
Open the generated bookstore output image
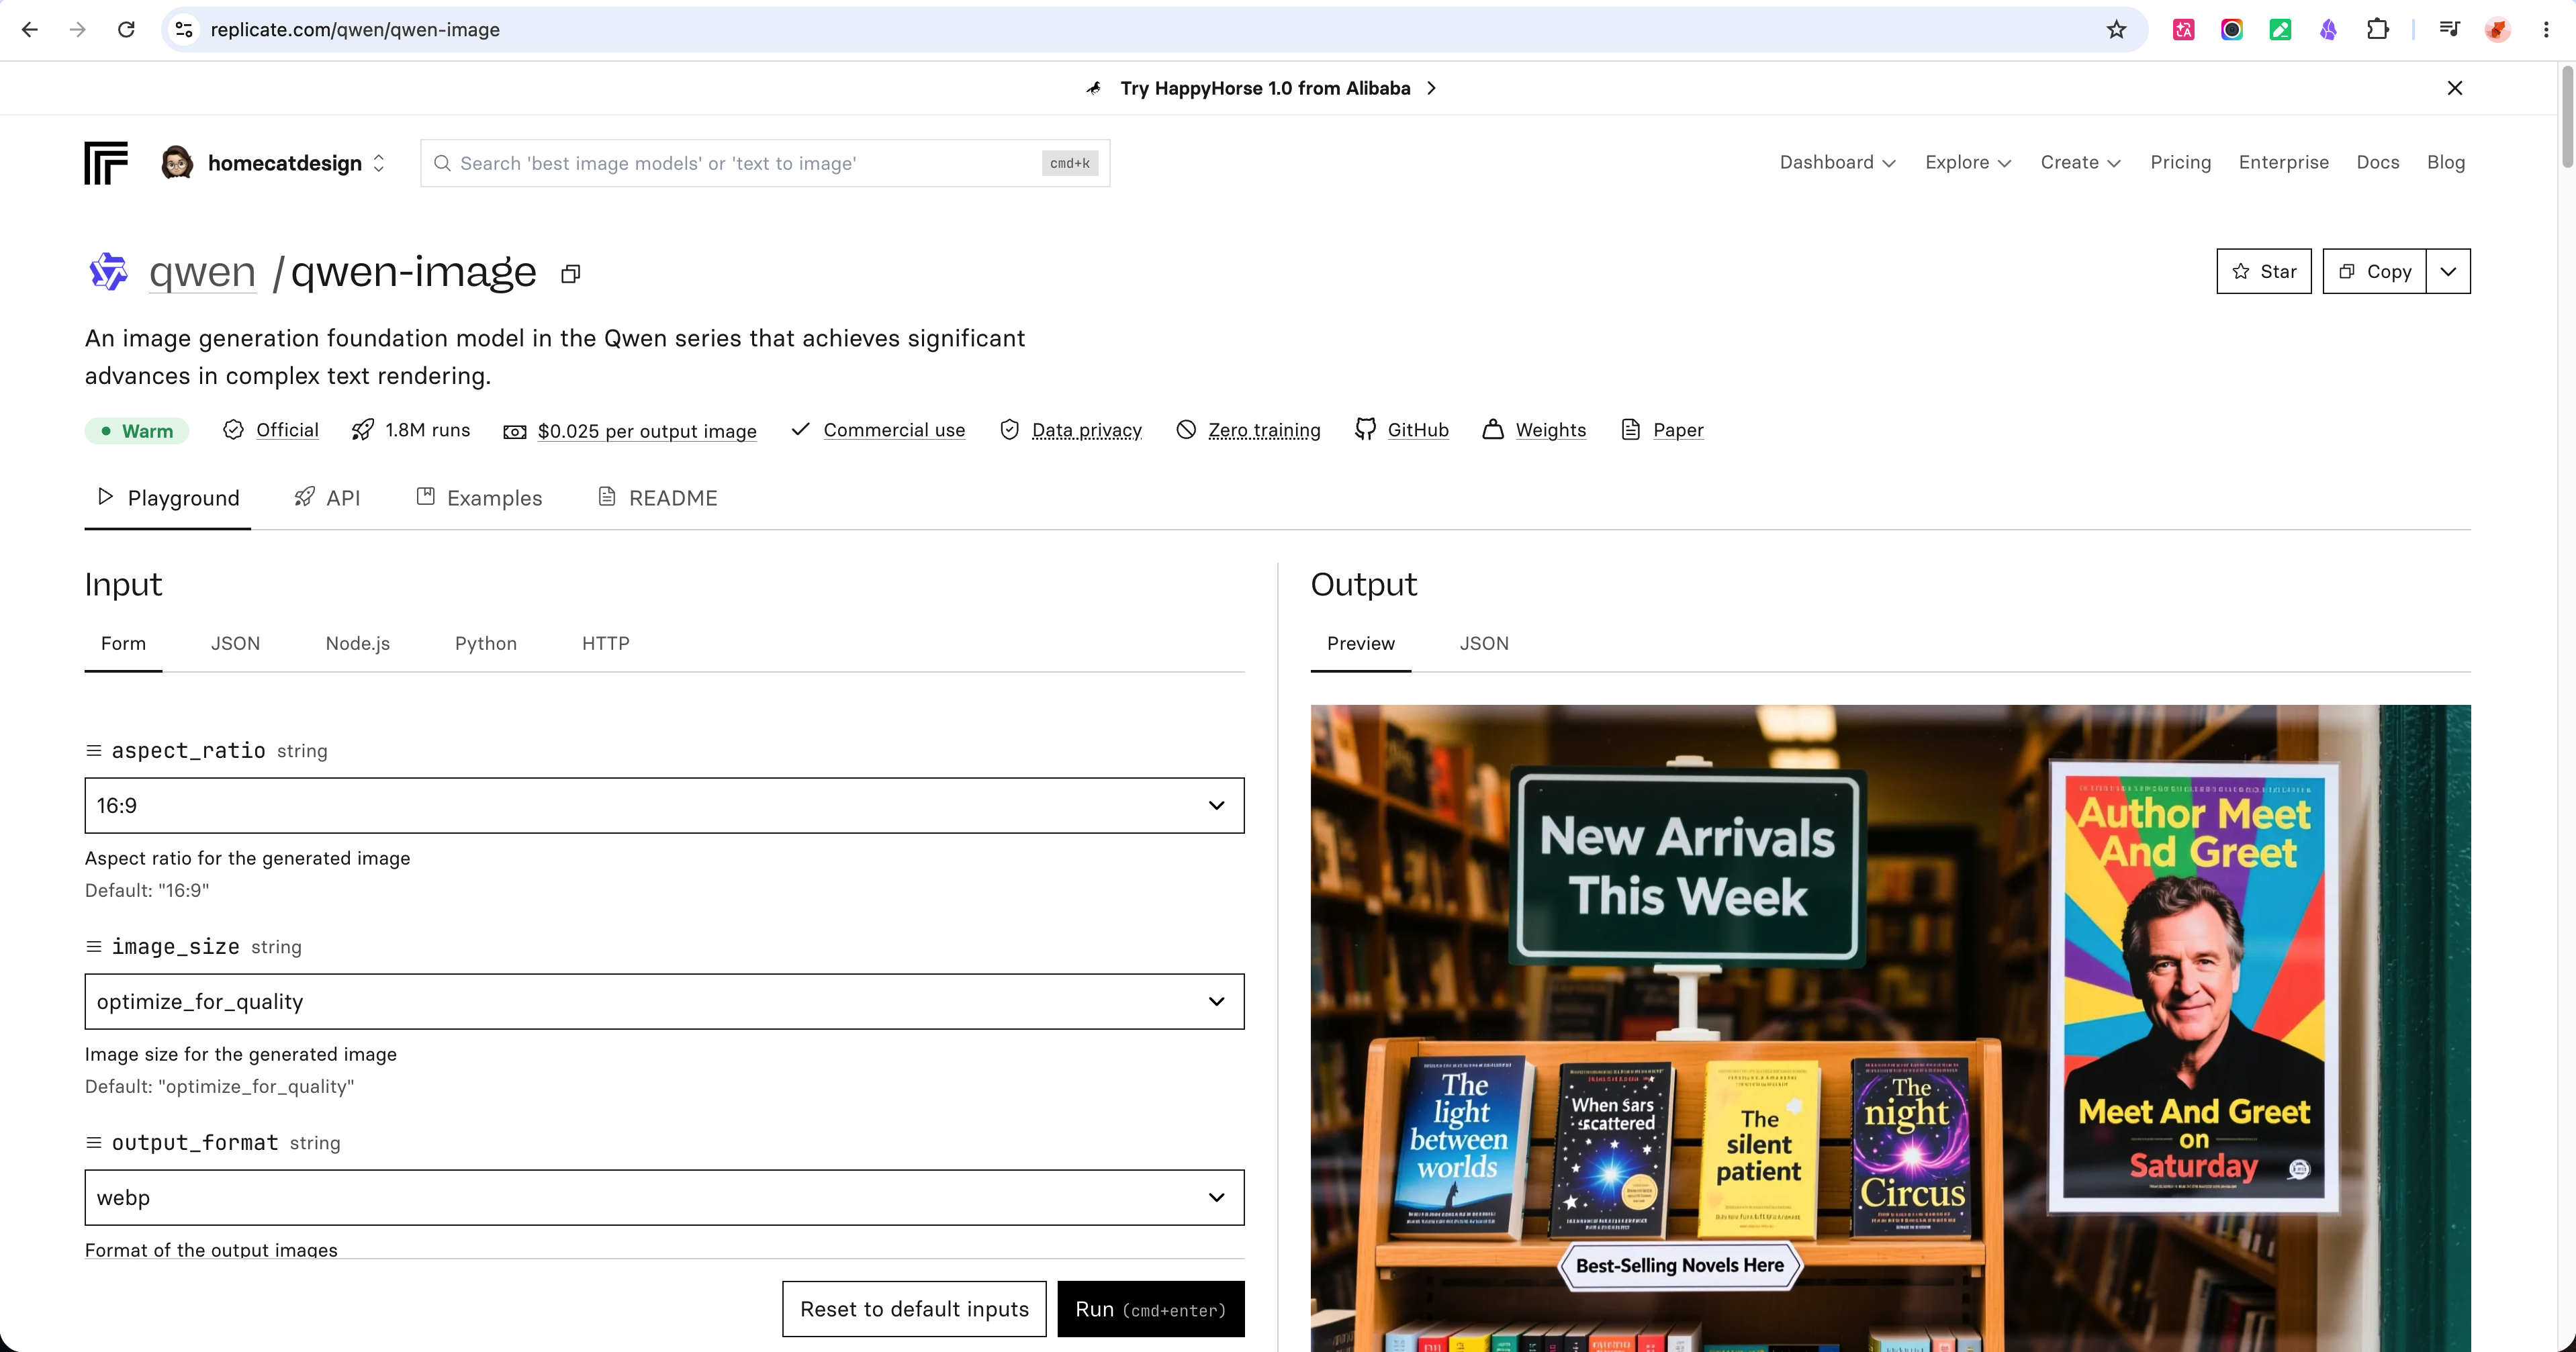[x=1890, y=1028]
